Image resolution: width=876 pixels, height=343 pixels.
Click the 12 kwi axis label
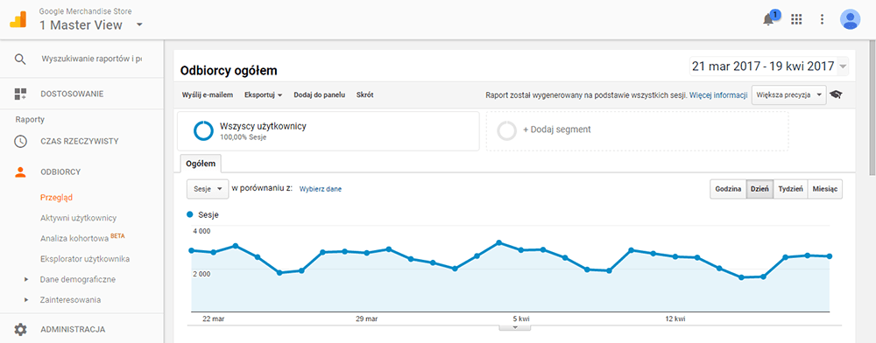tap(675, 319)
